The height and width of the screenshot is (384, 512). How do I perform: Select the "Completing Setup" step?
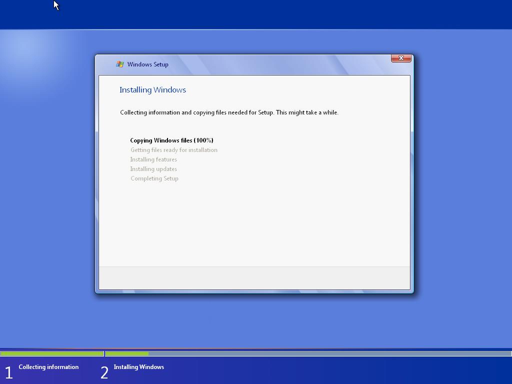[154, 178]
